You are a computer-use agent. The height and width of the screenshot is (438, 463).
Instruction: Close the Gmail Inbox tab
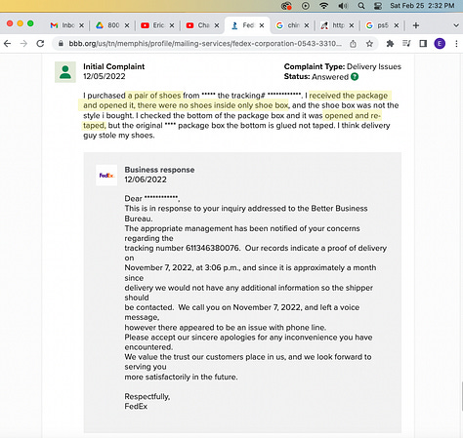click(x=81, y=25)
